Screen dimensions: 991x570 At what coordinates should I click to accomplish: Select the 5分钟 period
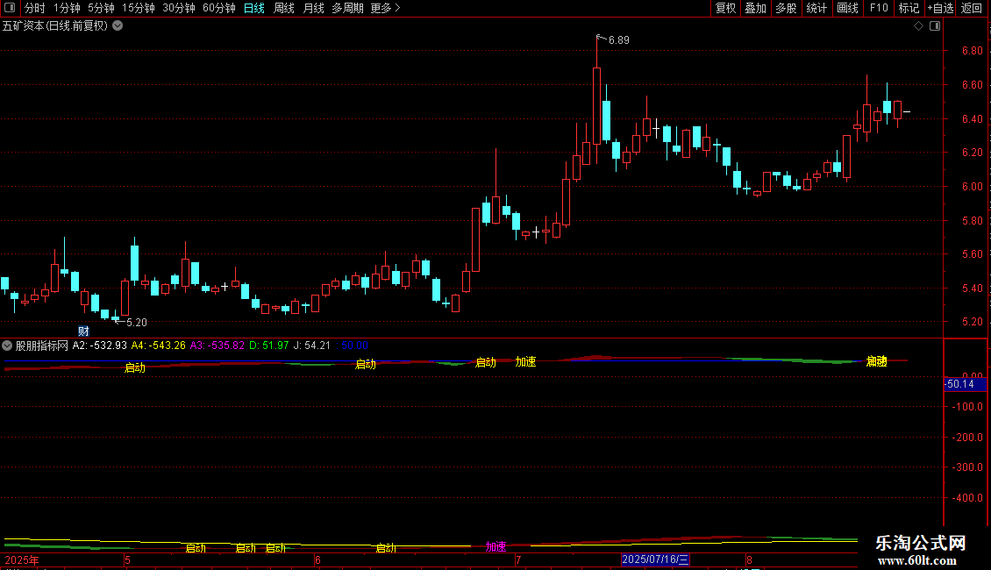[x=101, y=8]
